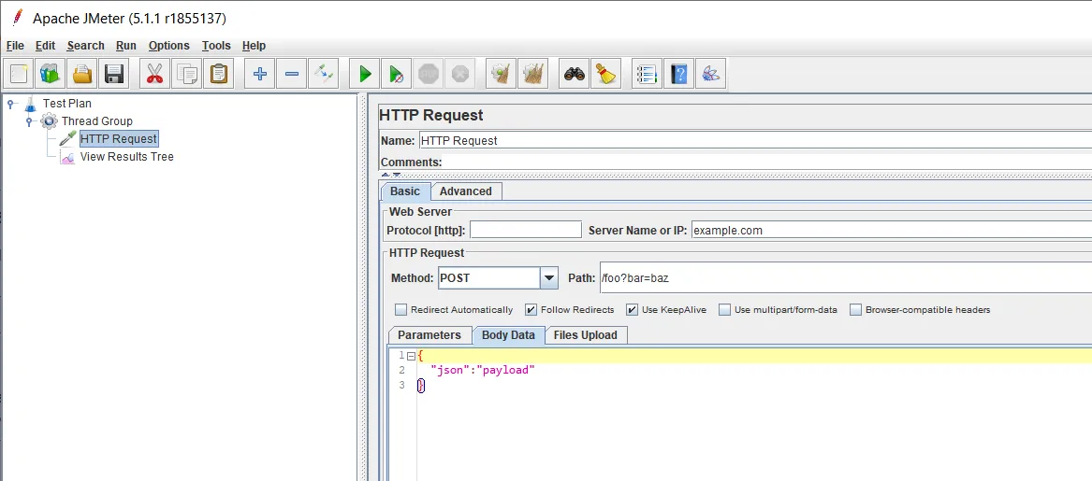This screenshot has height=481, width=1092.
Task: Click the Comments input field
Action: (767, 162)
